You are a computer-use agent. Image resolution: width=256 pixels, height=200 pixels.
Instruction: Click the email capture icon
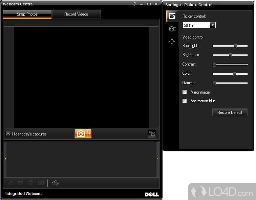tap(21, 183)
